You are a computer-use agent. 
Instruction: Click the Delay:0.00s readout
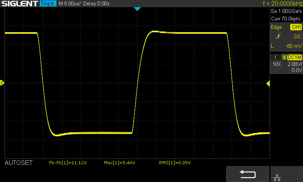point(97,3)
